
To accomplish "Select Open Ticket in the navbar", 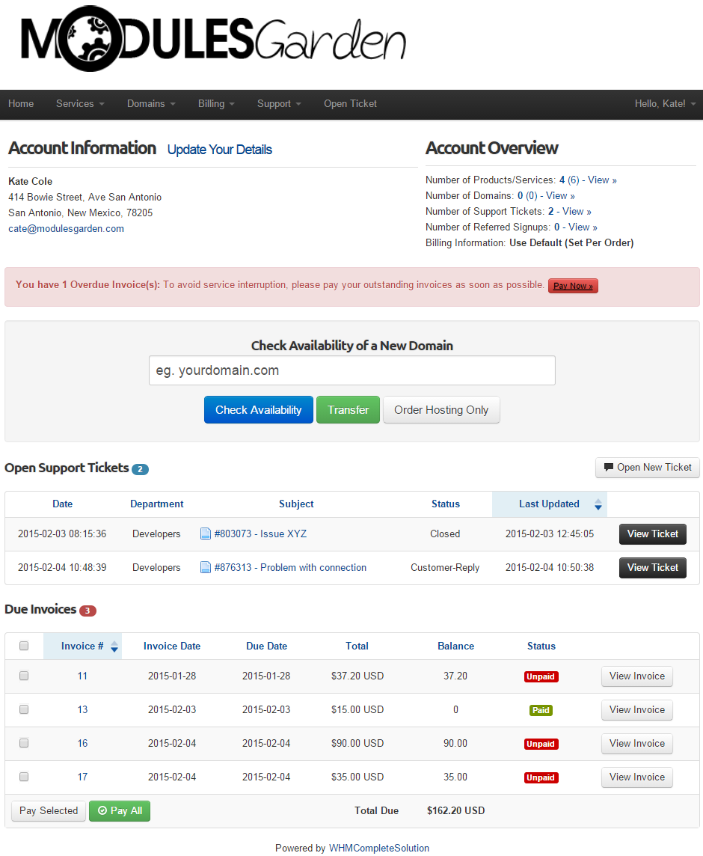I will point(350,104).
